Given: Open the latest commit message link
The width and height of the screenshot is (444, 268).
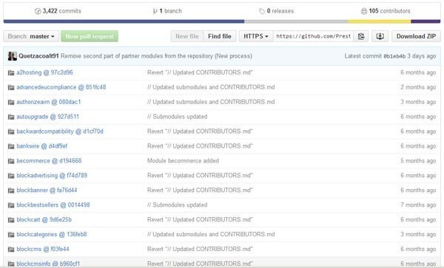Looking at the screenshot, I should 156,56.
